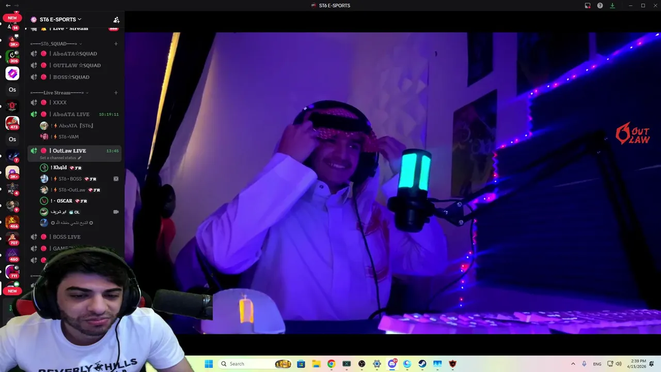Open the first 'Os' server icon

point(12,90)
